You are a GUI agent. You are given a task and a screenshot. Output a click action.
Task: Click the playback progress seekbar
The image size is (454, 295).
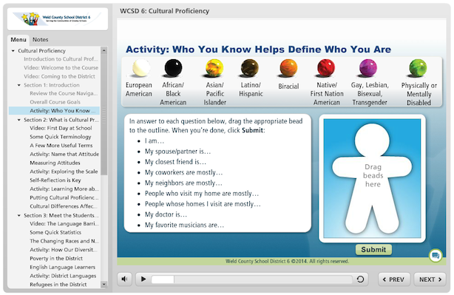pyautogui.click(x=251, y=279)
